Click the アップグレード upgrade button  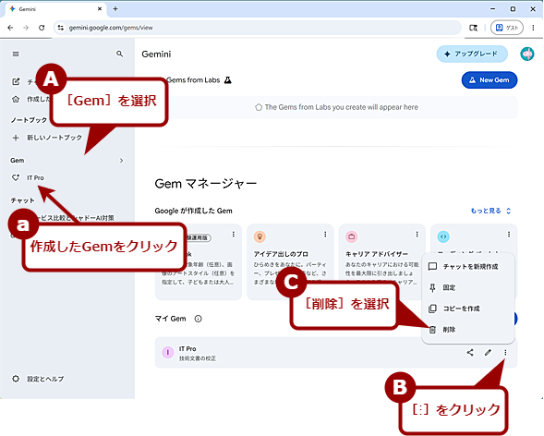click(472, 54)
